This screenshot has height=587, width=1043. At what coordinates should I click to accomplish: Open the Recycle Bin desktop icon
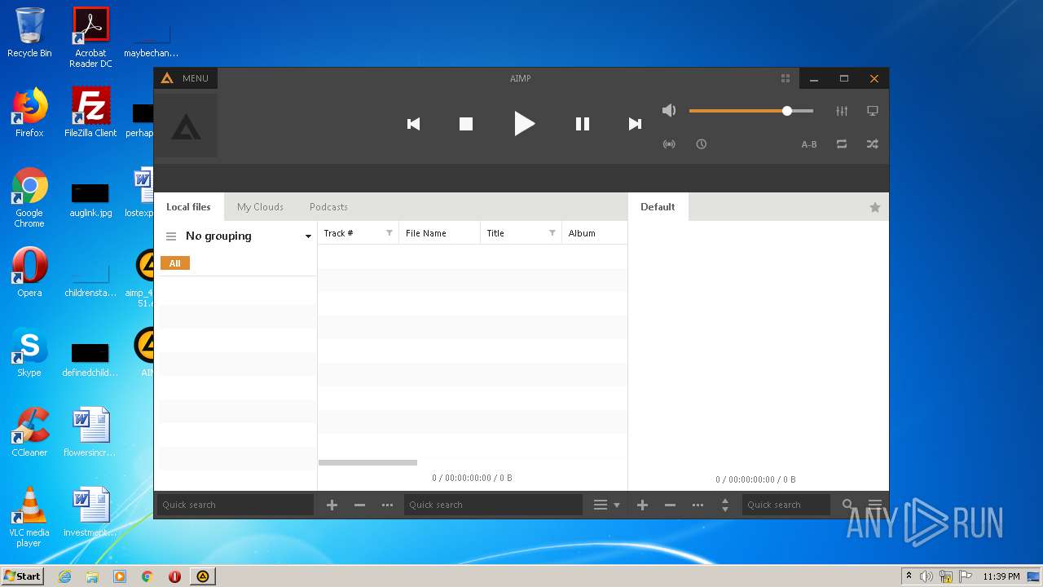(29, 33)
